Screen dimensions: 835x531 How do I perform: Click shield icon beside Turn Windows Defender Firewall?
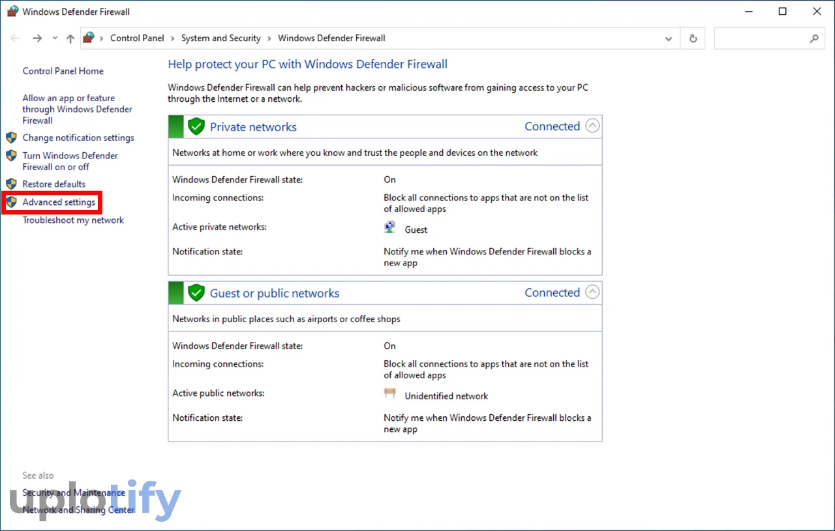11,156
